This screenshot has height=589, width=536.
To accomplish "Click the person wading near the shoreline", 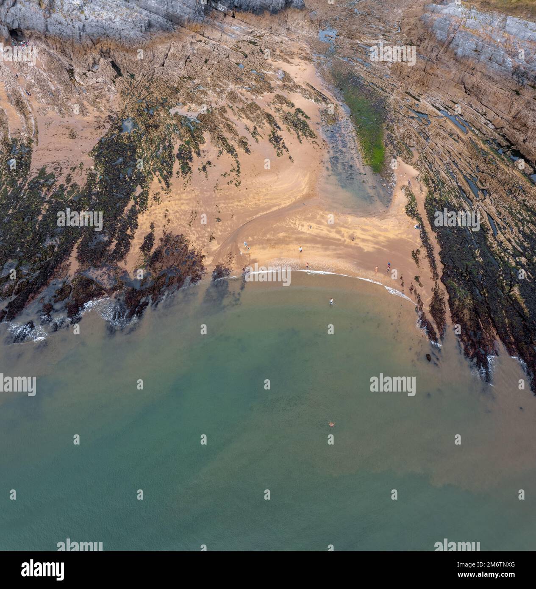I will point(331,301).
